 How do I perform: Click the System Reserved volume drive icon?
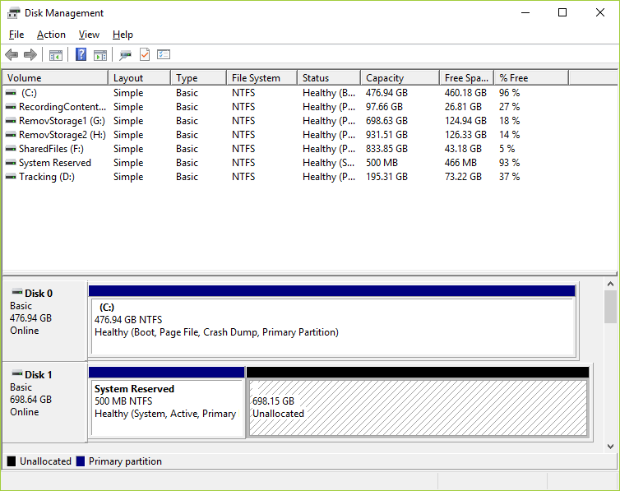point(11,163)
